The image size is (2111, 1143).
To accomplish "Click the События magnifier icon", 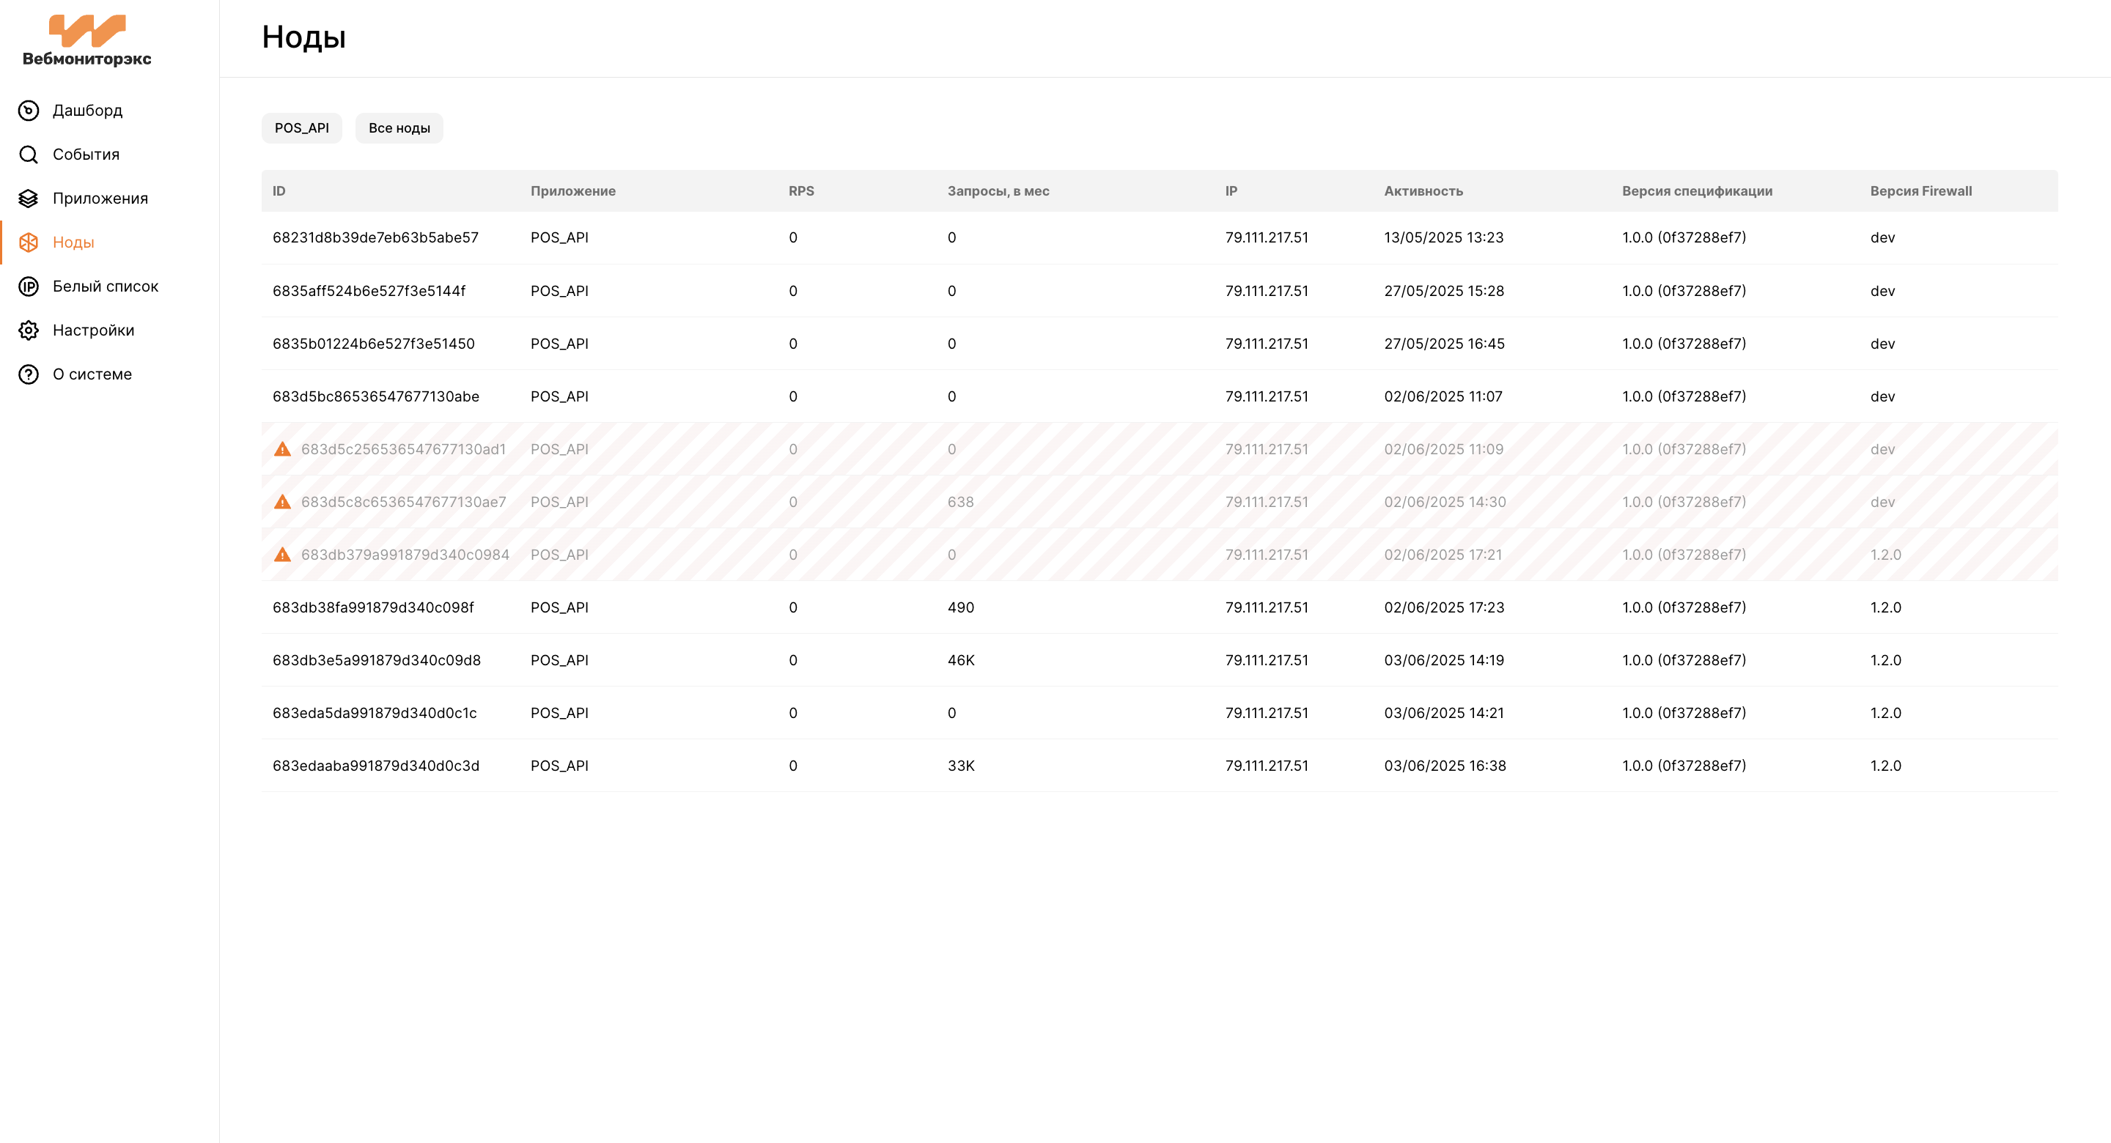I will [x=29, y=155].
